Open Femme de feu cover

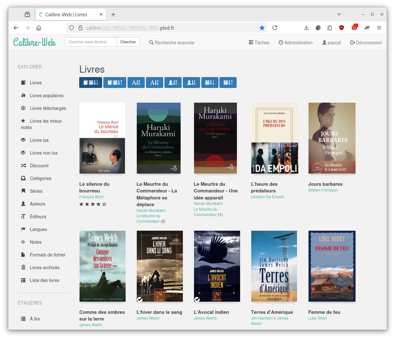(332, 266)
